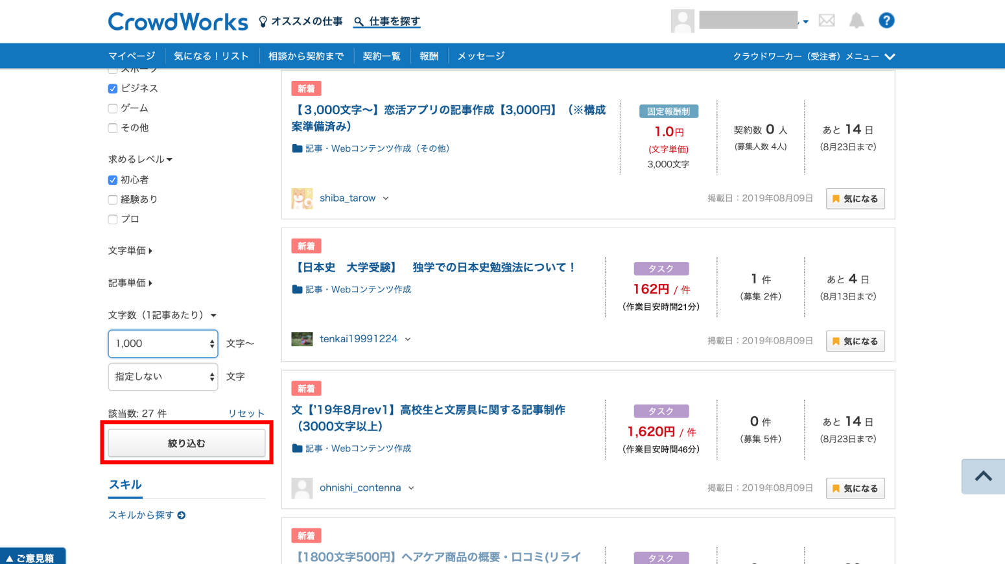This screenshot has height=564, width=1005.
Task: Click the 仕事を探す search link
Action: point(387,21)
